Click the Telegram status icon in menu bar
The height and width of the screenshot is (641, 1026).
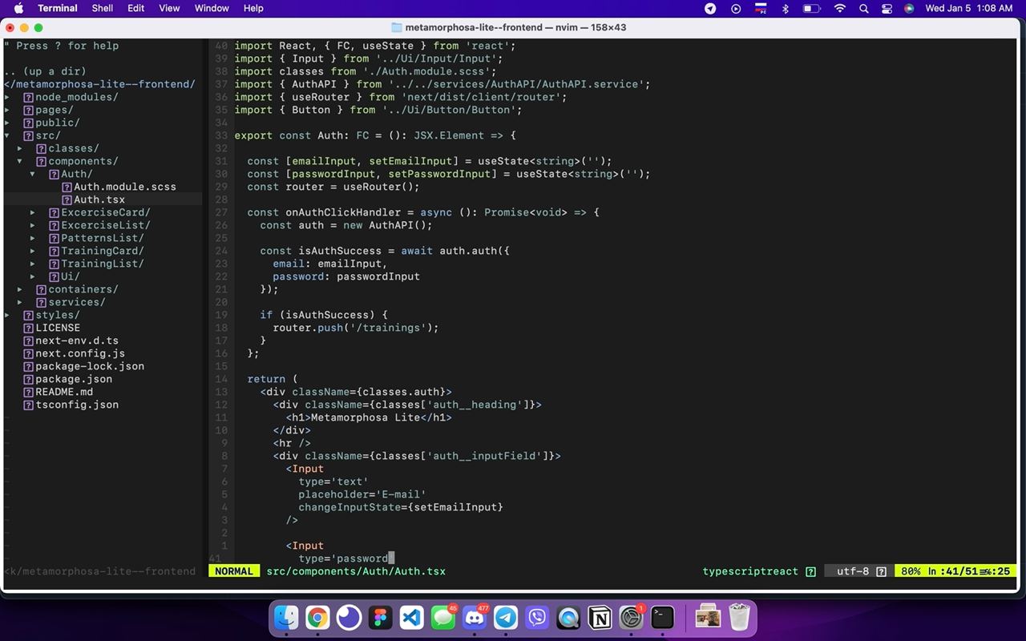click(x=710, y=8)
